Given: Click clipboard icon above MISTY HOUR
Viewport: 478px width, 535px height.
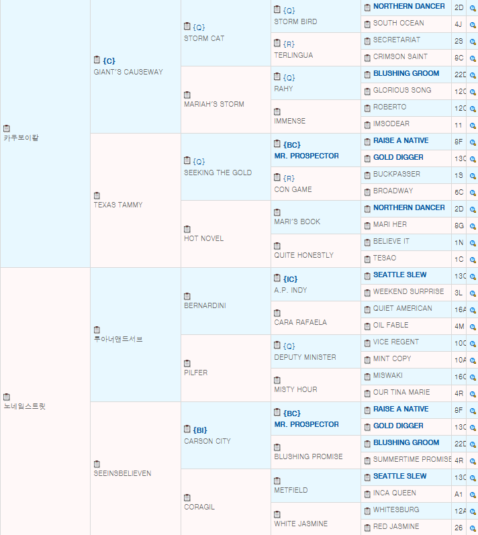Looking at the screenshot, I should coord(277,380).
